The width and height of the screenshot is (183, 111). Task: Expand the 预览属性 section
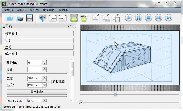click(39, 34)
